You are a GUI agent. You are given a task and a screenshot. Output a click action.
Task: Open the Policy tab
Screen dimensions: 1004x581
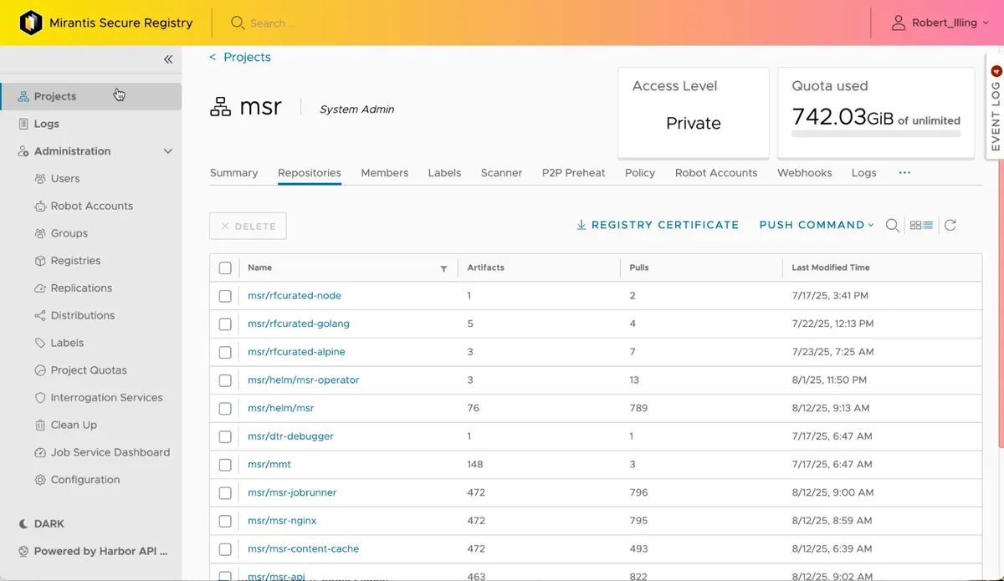[640, 173]
